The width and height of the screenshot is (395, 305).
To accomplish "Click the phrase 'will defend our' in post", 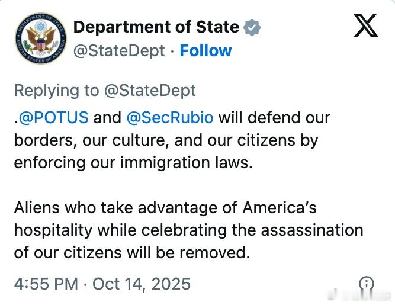I will 275,117.
